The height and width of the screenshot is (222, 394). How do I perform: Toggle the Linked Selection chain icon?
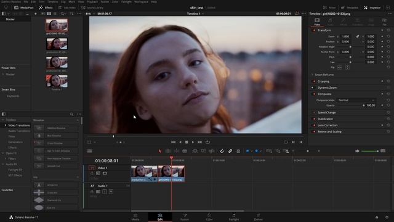(x=230, y=151)
